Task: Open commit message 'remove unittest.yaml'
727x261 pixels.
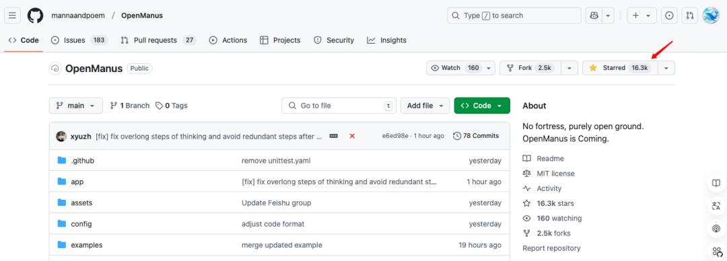Action: [276, 160]
